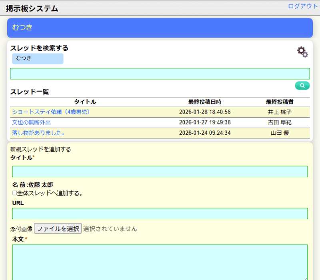Click the timestamp 2026-01-27 19:49:38

click(x=205, y=122)
